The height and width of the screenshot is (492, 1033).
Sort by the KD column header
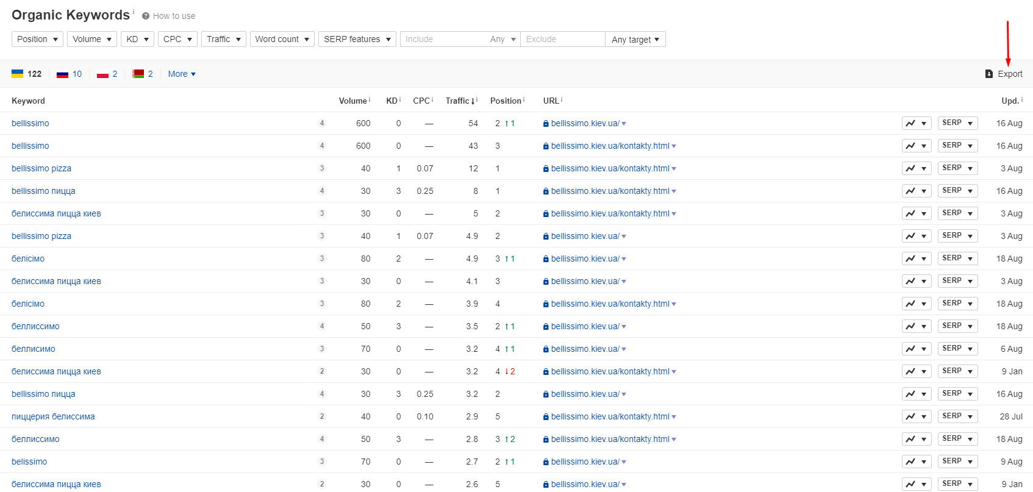coord(391,101)
